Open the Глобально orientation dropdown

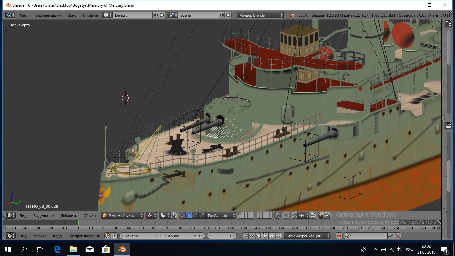(220, 216)
